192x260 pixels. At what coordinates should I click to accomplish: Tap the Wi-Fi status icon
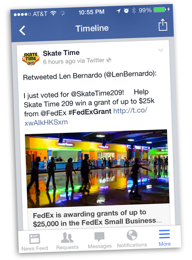click(x=53, y=13)
